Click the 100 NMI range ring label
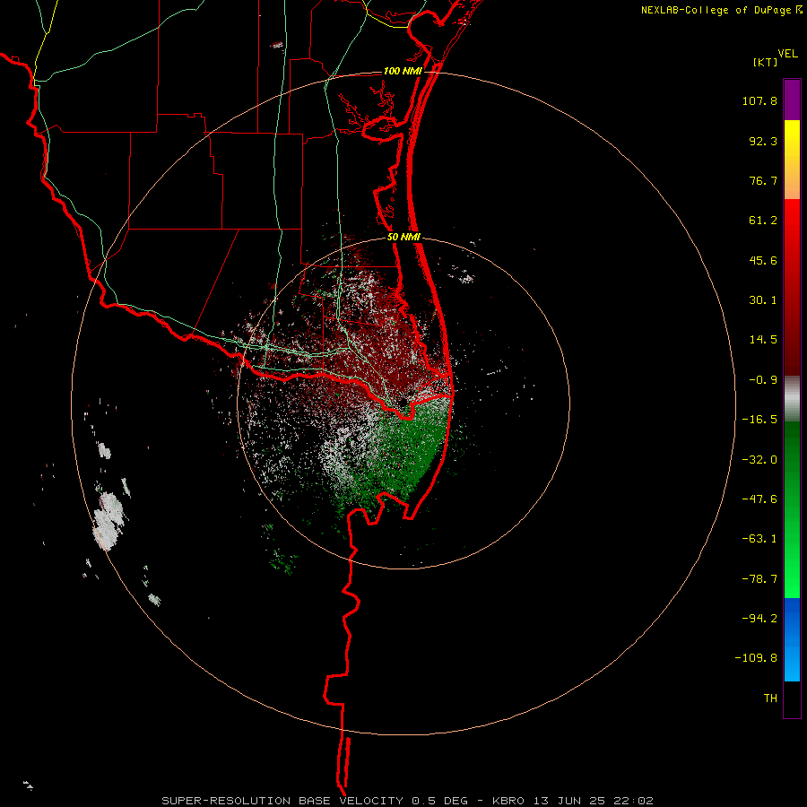 403,71
